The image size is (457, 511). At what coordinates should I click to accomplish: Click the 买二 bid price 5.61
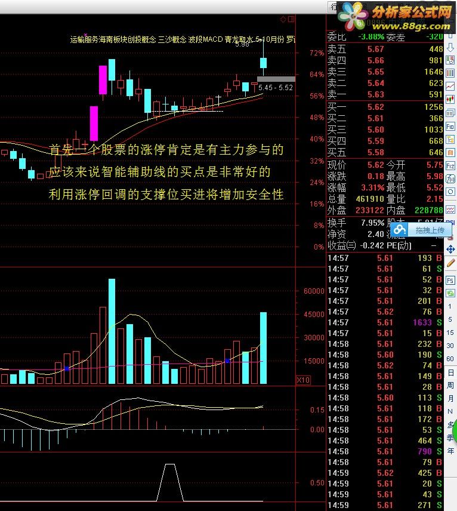point(376,118)
